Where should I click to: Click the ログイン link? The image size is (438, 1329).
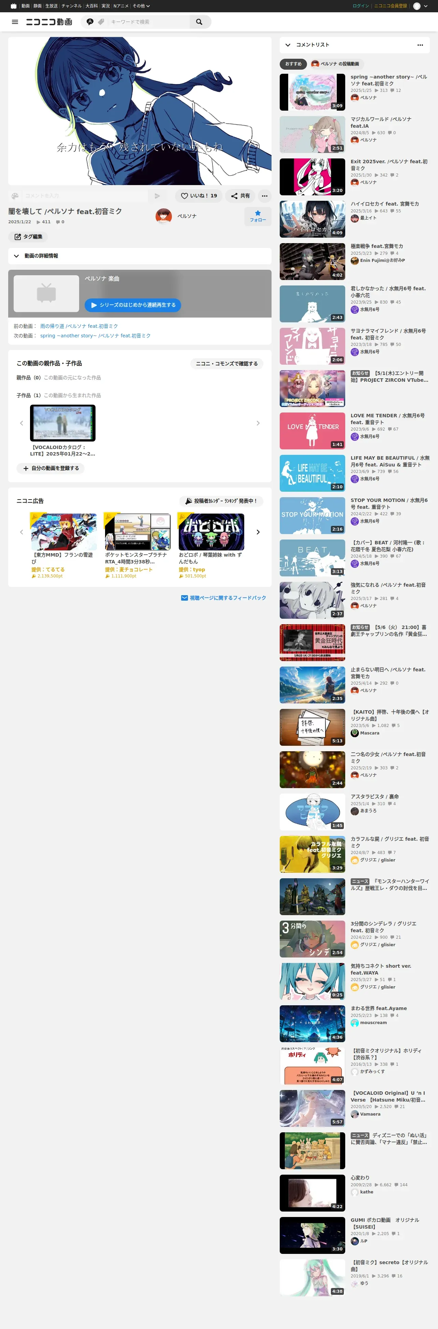click(361, 6)
